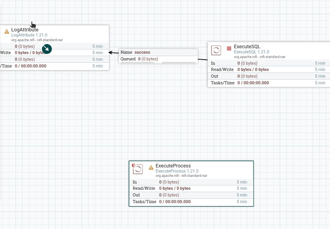The image size is (330, 229).
Task: Click the success connection name label
Action: coord(142,52)
